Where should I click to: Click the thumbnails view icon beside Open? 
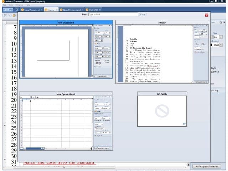tap(17, 10)
